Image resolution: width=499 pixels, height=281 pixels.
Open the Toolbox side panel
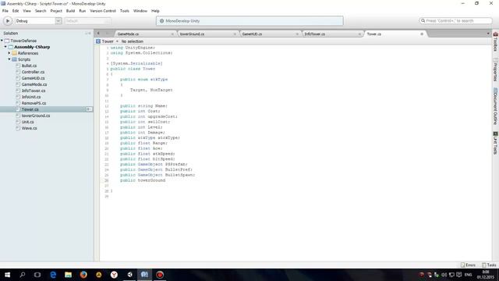coord(496,42)
